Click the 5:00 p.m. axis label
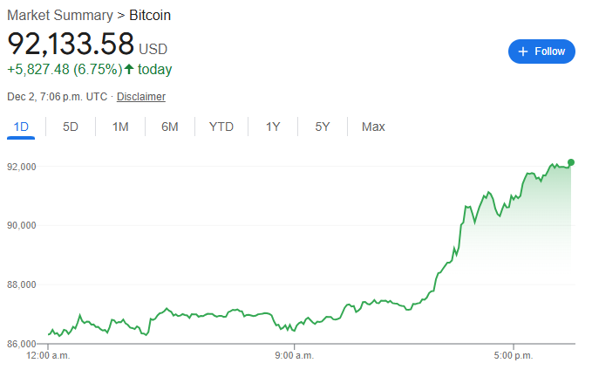The image size is (592, 370). click(513, 356)
